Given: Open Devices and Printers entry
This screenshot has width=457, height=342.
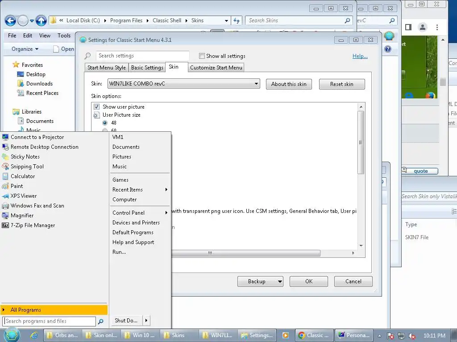Looking at the screenshot, I should coord(136,223).
